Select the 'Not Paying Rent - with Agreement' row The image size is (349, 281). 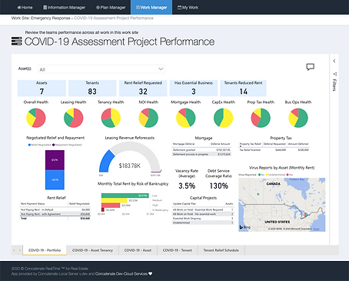coord(55,214)
